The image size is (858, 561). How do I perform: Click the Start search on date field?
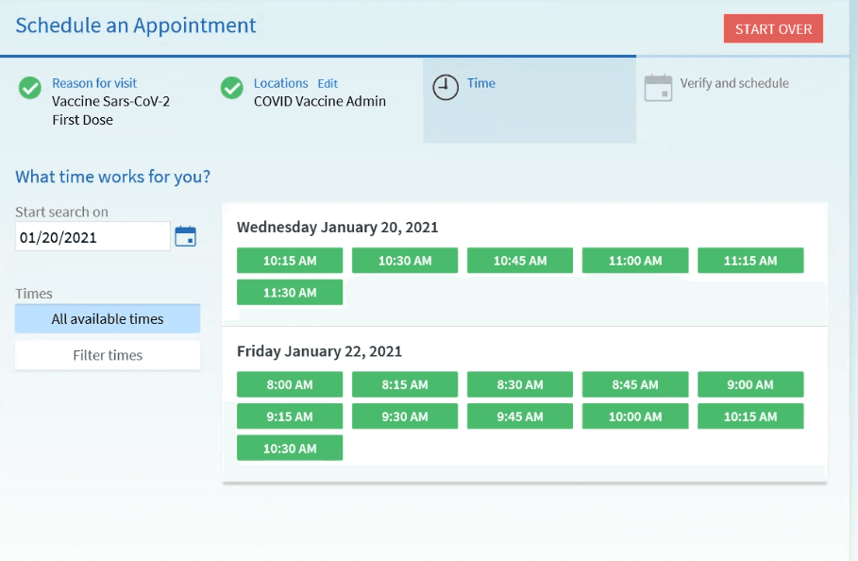click(93, 236)
